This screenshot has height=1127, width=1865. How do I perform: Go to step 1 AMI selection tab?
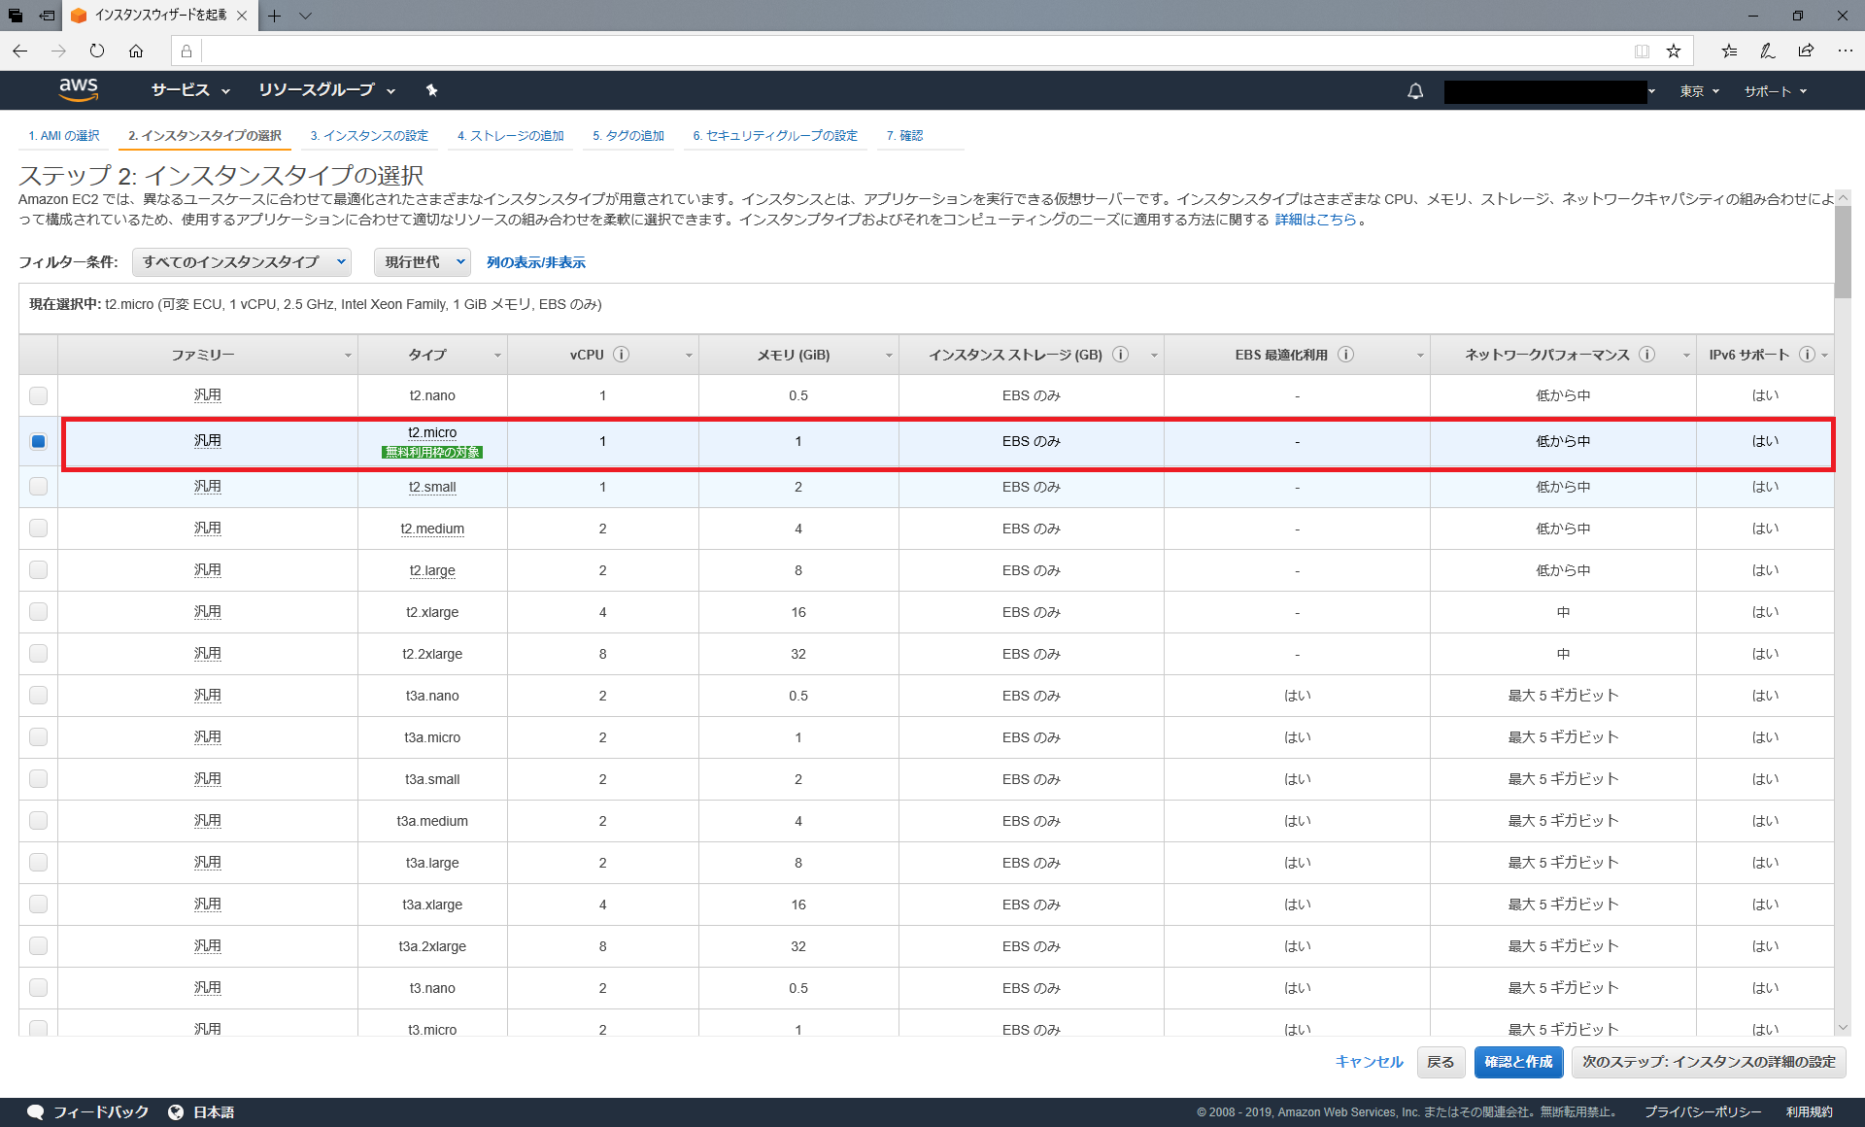pos(64,136)
